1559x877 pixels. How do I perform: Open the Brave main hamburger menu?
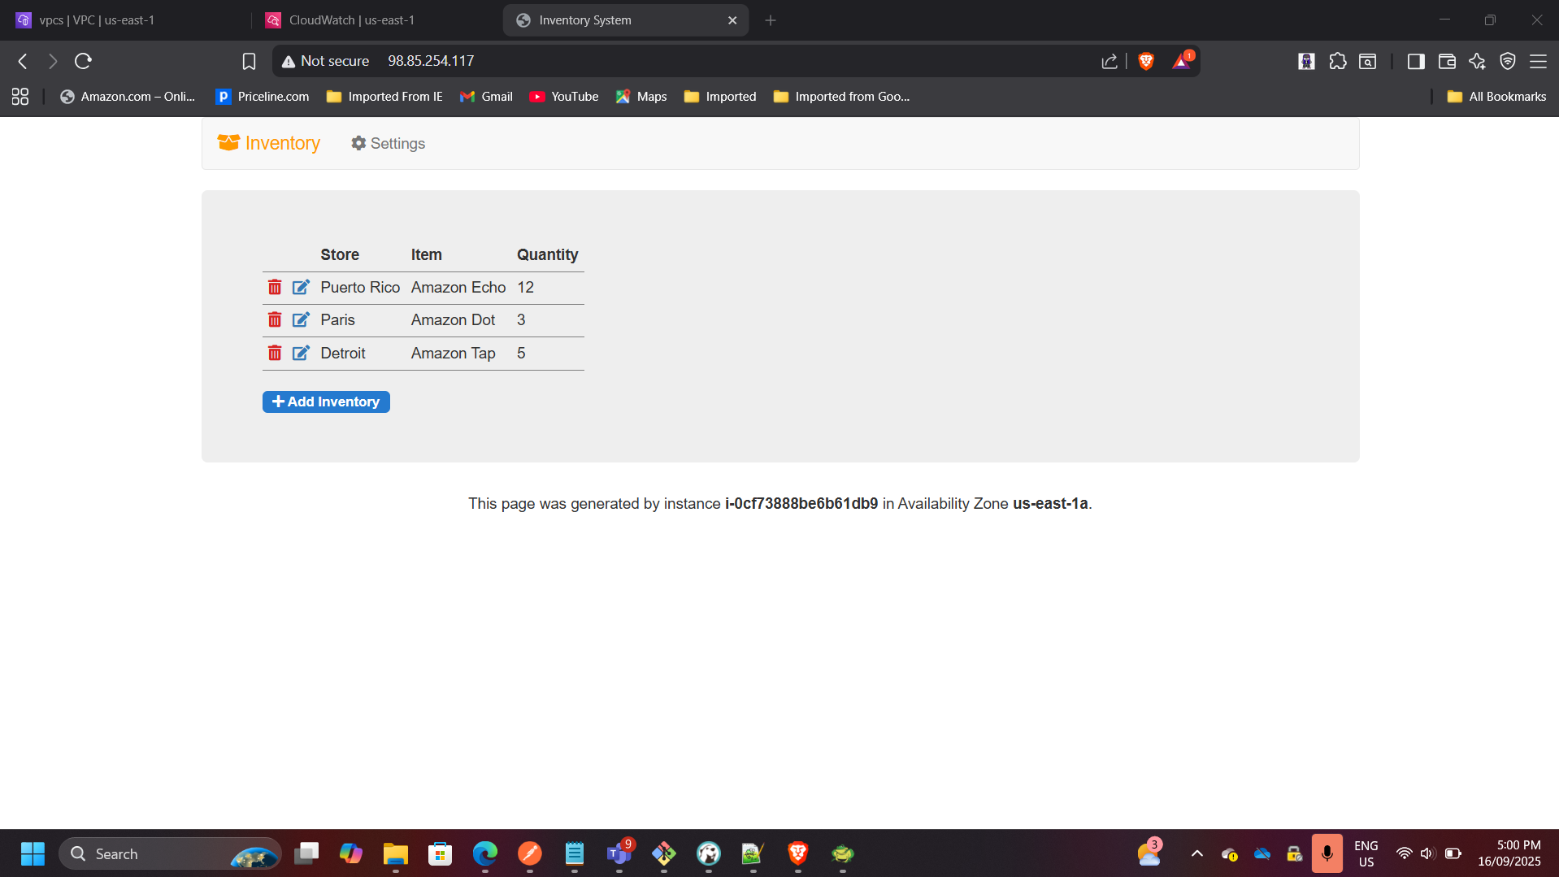[1538, 61]
